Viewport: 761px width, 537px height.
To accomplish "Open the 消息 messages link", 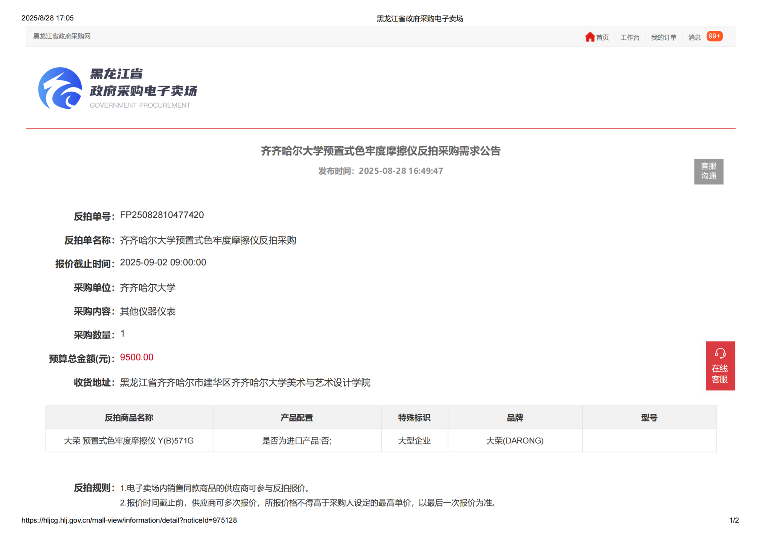I will [x=694, y=37].
